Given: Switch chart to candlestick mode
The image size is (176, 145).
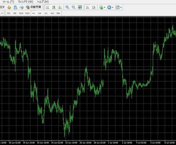Looking at the screenshot, I should (x=54, y=7).
